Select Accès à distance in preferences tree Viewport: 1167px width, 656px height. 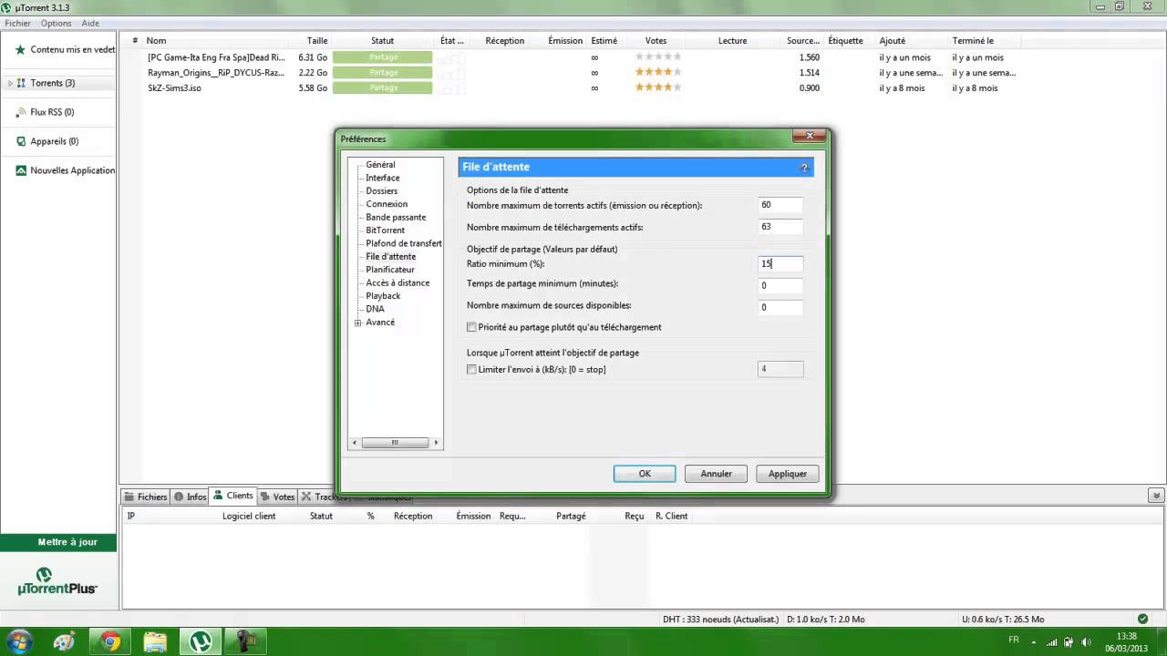coord(398,282)
